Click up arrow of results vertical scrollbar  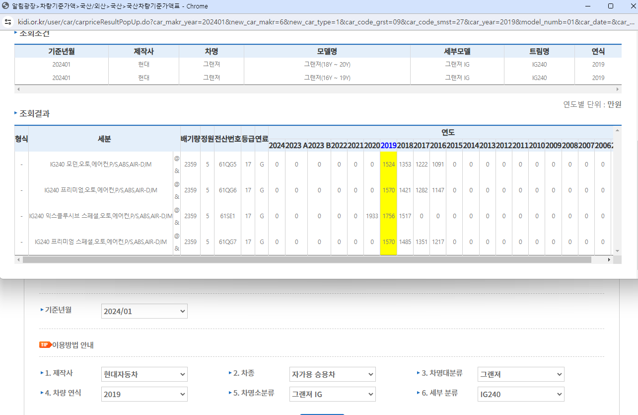(x=618, y=130)
